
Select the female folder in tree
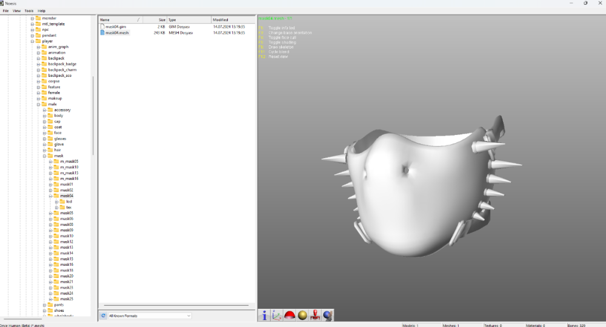54,93
